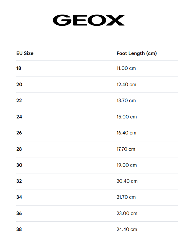The image size is (178, 249).
Task: Select EU size 20 row label
Action: (19, 84)
